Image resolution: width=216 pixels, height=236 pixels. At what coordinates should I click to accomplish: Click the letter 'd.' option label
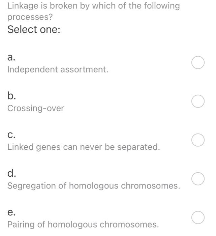11,173
